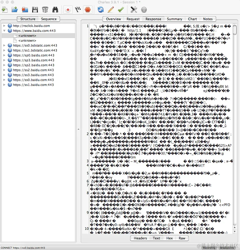Click CONNECT https://ss0.baidu.com:443 status text
The image size is (240, 250).
click(x=23, y=248)
